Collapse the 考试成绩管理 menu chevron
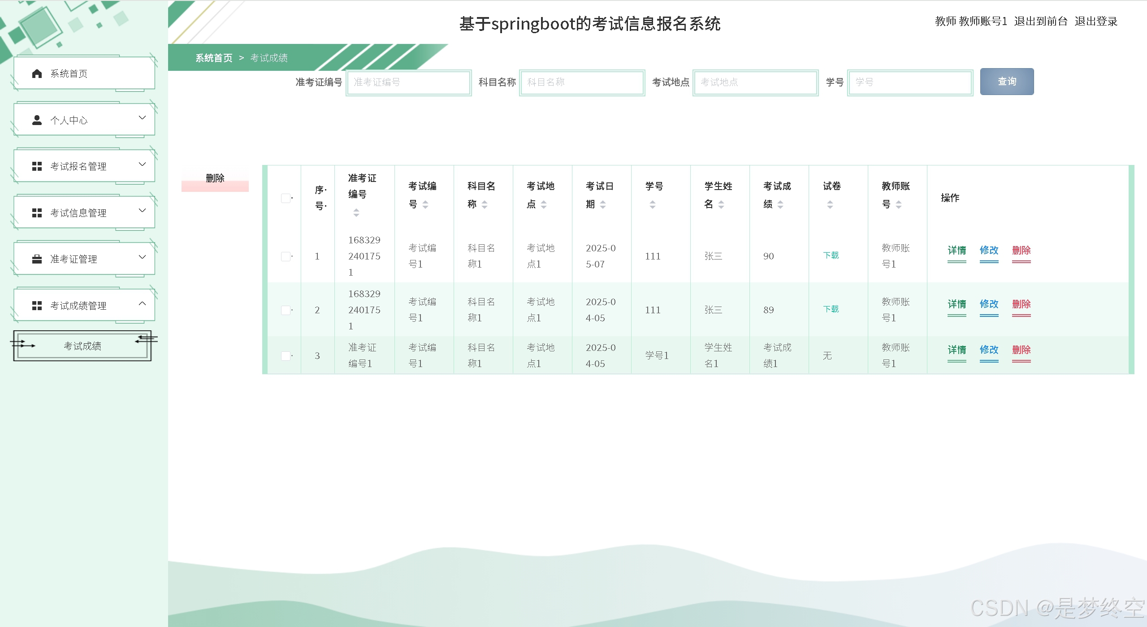 (142, 303)
